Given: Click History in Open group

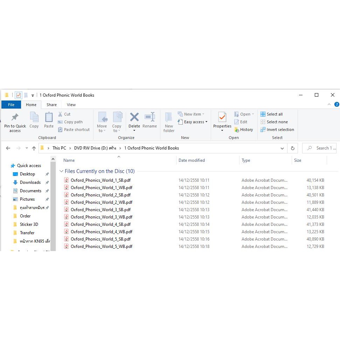Looking at the screenshot, I should (244, 130).
